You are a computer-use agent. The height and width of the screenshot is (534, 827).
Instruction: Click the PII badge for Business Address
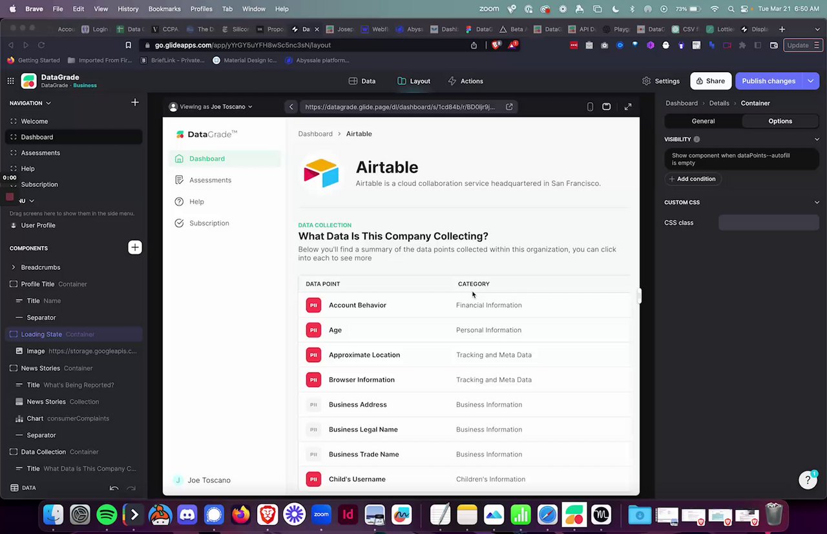tap(313, 405)
